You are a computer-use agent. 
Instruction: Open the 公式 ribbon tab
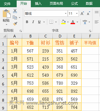tap(74, 4)
